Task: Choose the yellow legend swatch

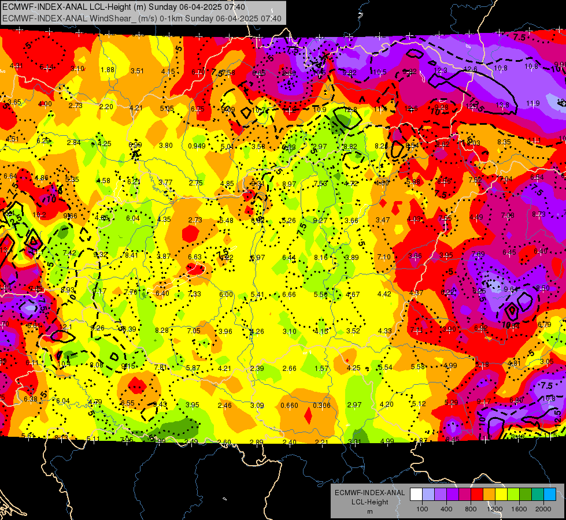Action: tap(501, 495)
